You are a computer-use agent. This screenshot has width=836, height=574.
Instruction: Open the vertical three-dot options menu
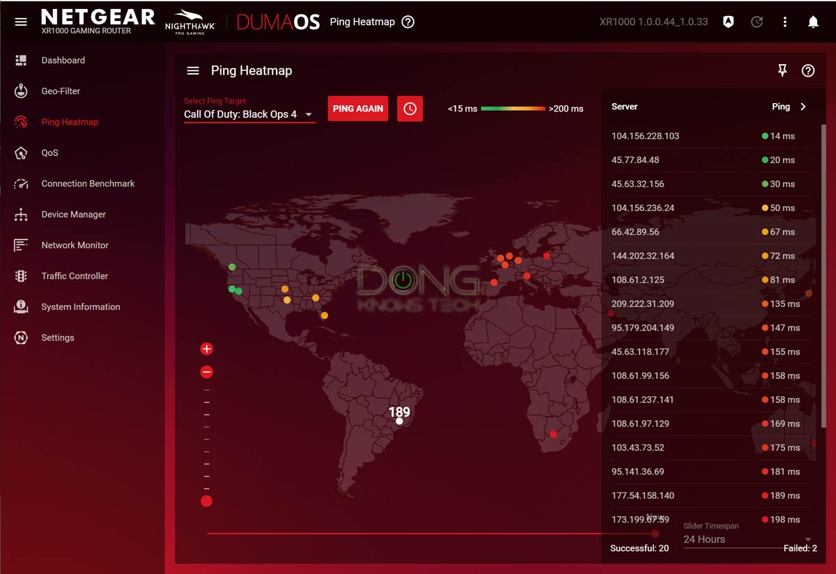pyautogui.click(x=784, y=22)
